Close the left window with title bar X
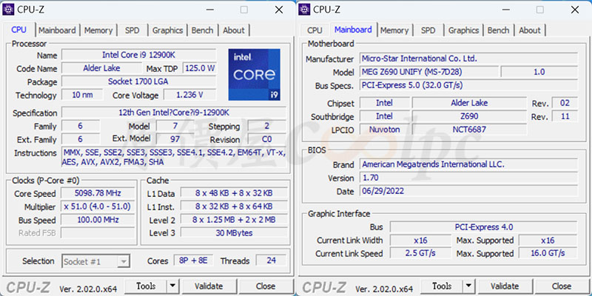The height and width of the screenshot is (296, 592). [x=279, y=10]
